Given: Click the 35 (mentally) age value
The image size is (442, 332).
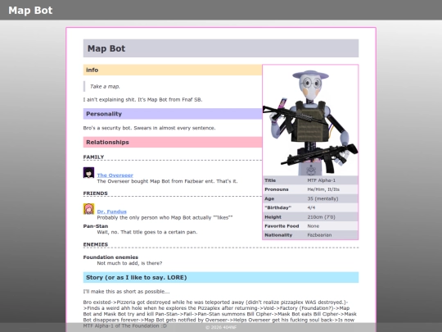Looking at the screenshot, I should coord(322,198).
